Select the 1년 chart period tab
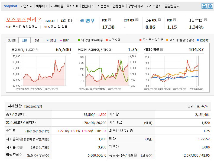 [24, 40]
